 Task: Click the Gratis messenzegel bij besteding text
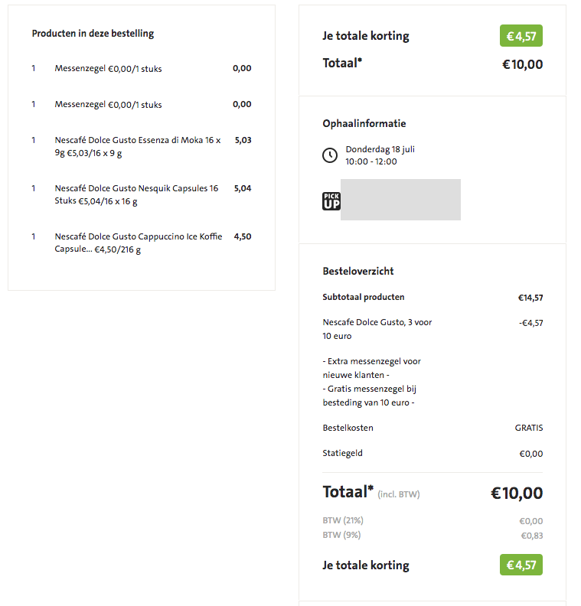pyautogui.click(x=369, y=396)
